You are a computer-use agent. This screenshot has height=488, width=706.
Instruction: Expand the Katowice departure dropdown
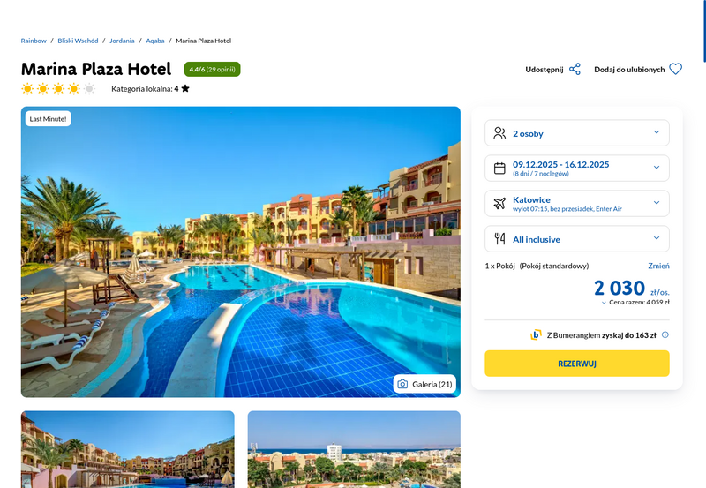tap(577, 203)
